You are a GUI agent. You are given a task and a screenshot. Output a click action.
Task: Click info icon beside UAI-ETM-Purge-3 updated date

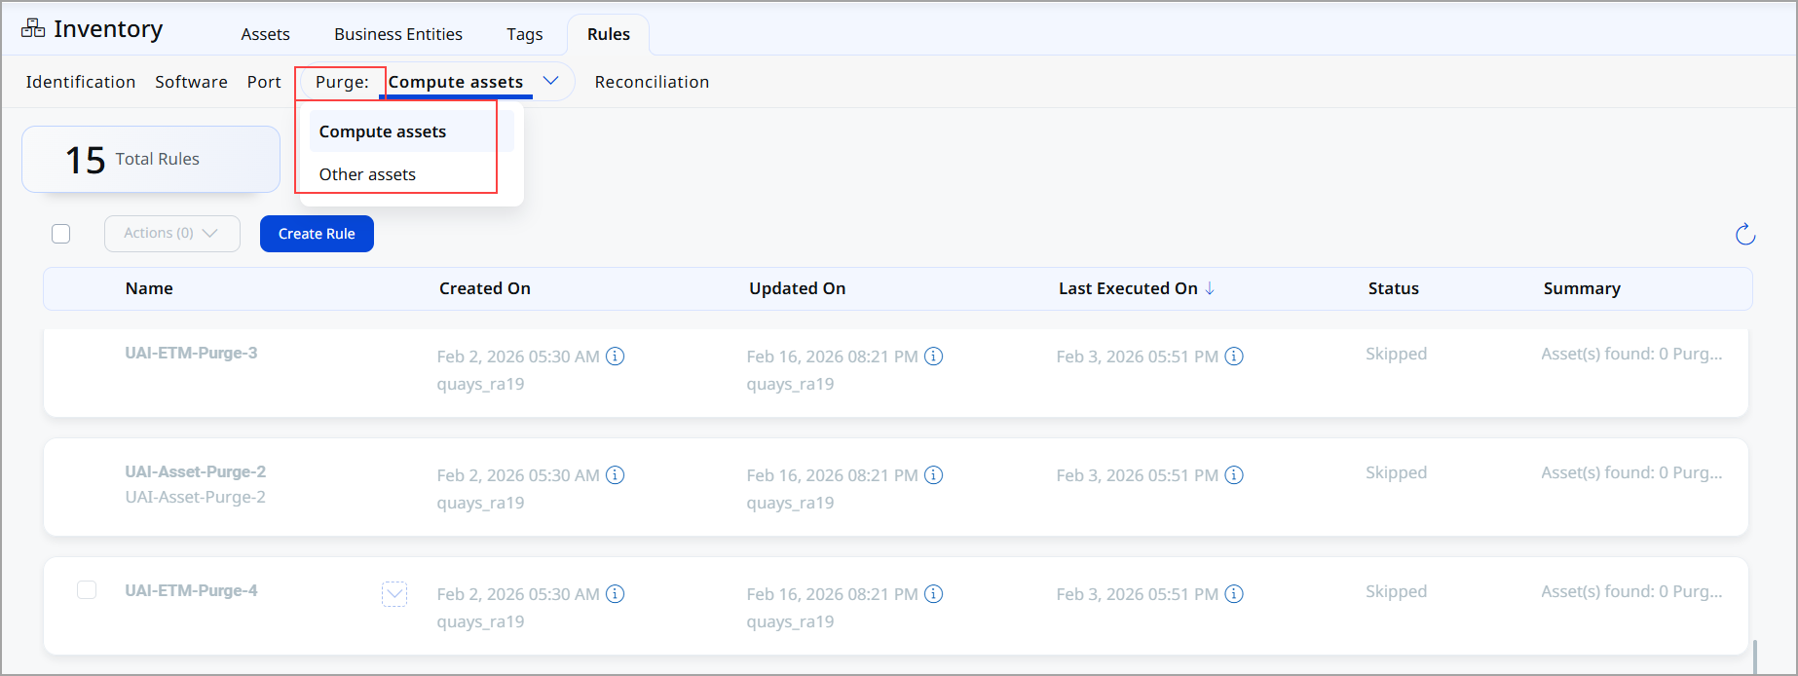tap(933, 357)
